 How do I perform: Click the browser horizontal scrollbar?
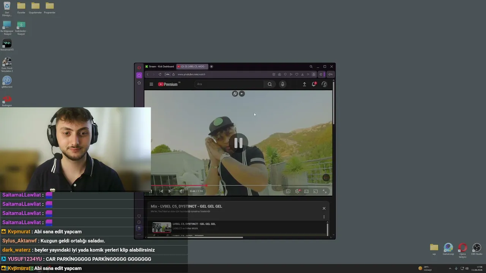pos(195,237)
